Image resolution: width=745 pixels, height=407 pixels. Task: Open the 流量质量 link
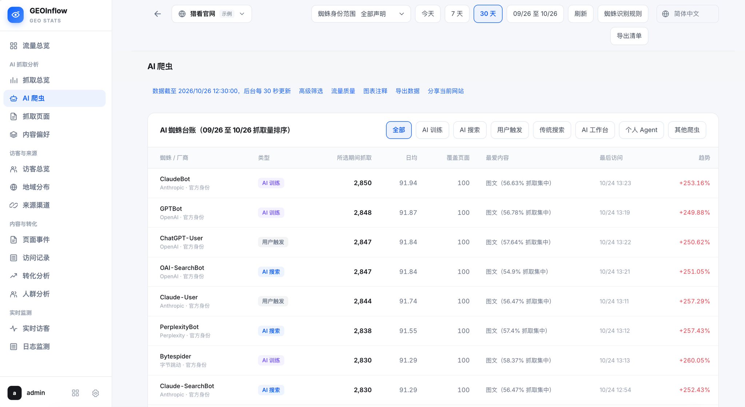(x=343, y=91)
